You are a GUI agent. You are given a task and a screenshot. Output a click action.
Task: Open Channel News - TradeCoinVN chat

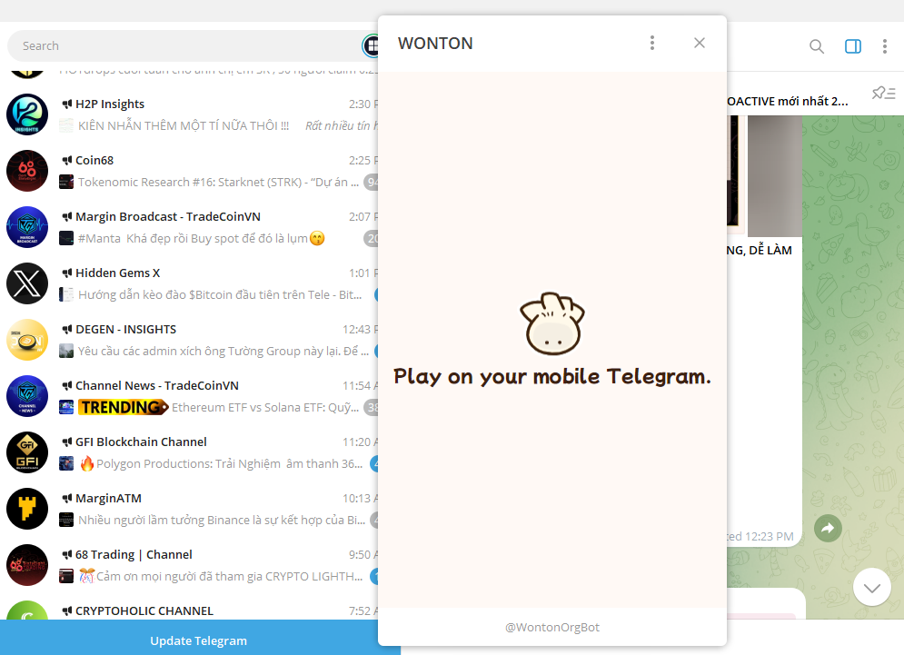pyautogui.click(x=189, y=396)
